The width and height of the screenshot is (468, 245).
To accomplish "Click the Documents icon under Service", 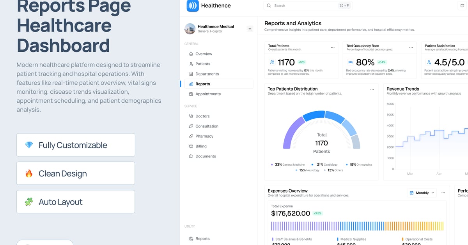I will [191, 156].
